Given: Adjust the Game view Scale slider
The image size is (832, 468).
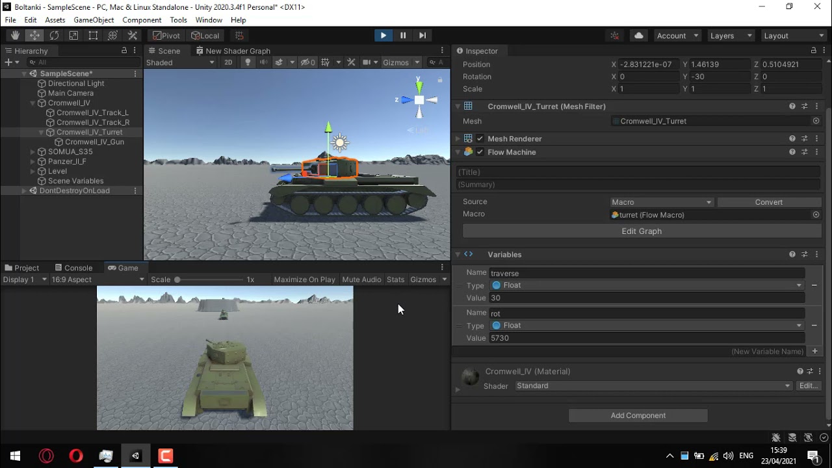Looking at the screenshot, I should point(208,279).
